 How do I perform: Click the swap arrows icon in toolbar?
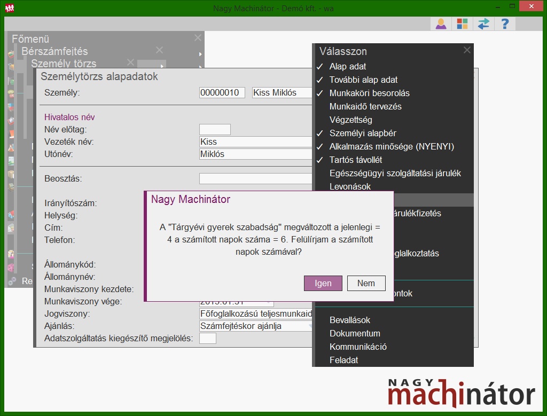pos(483,23)
